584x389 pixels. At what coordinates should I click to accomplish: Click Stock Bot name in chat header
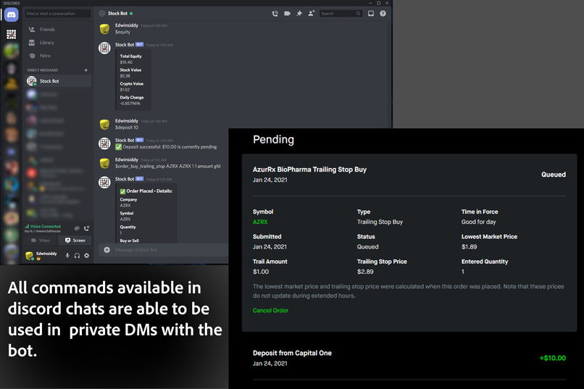pos(117,13)
